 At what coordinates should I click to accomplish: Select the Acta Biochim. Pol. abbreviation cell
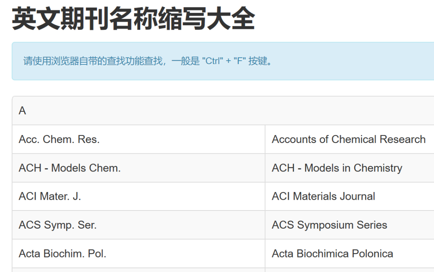pyautogui.click(x=62, y=254)
